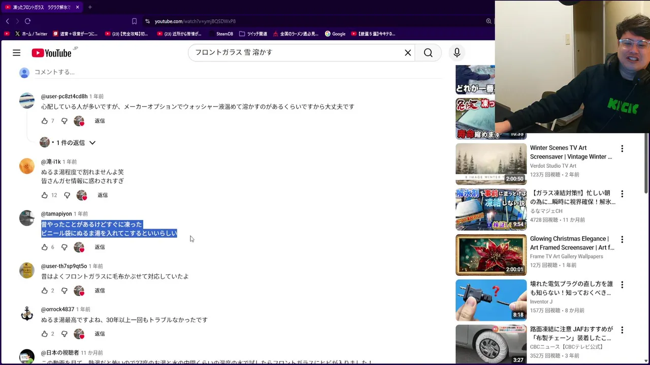Open the Google bookmark
650x365 pixels.
tap(335, 34)
